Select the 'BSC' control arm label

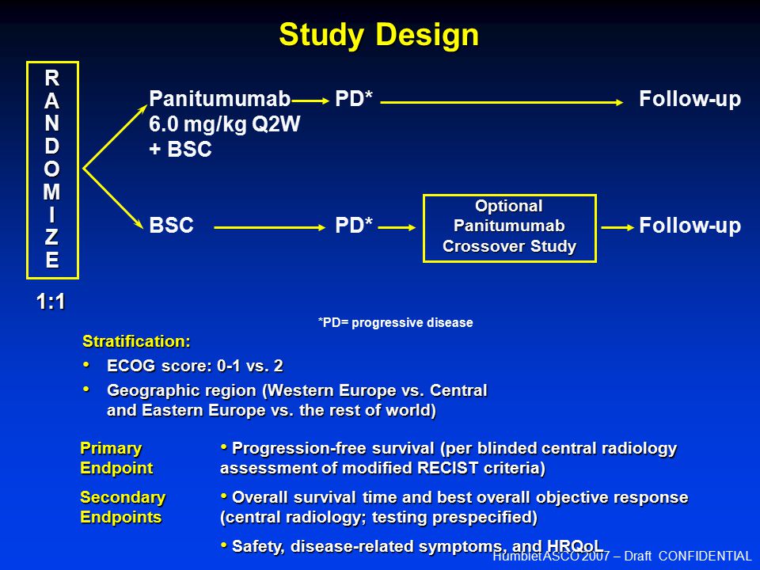(171, 226)
